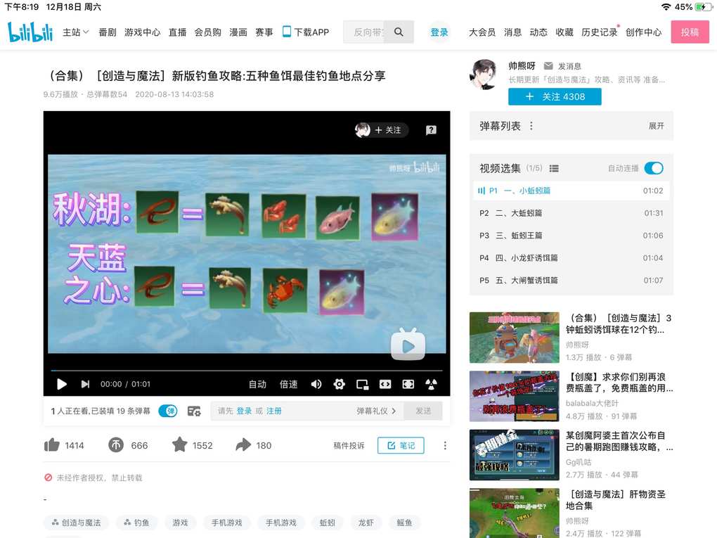Viewport: 717px width, 538px height.
Task: Follow uploader with 关注 4308 button
Action: pos(555,97)
